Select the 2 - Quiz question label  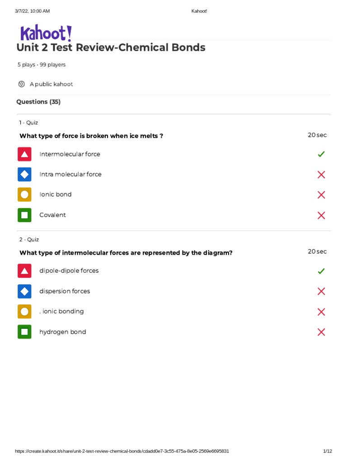click(29, 240)
